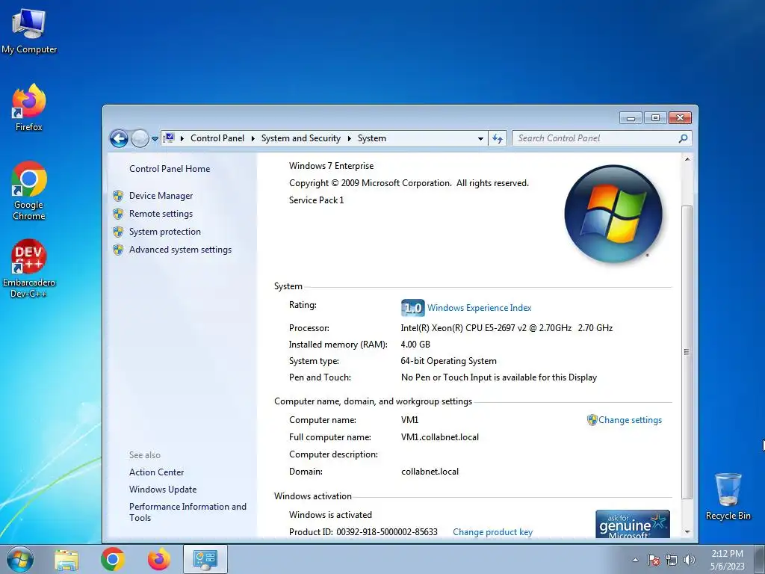This screenshot has height=574, width=765.
Task: Click the Refresh button in address bar
Action: point(497,138)
